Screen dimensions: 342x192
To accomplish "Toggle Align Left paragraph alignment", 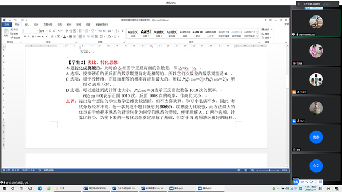I will pos(80,37).
